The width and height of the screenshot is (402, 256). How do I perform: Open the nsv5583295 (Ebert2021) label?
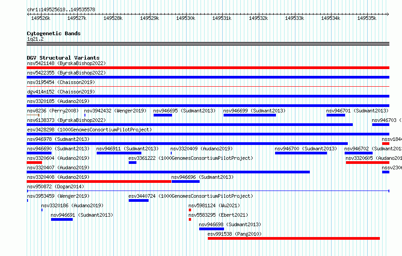pos(218,215)
